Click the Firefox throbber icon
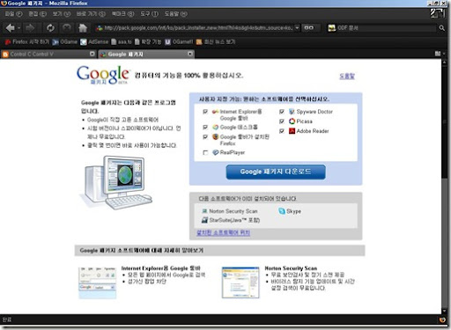The height and width of the screenshot is (330, 451). click(437, 13)
